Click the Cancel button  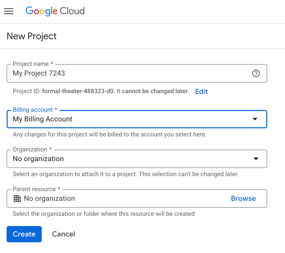(63, 234)
